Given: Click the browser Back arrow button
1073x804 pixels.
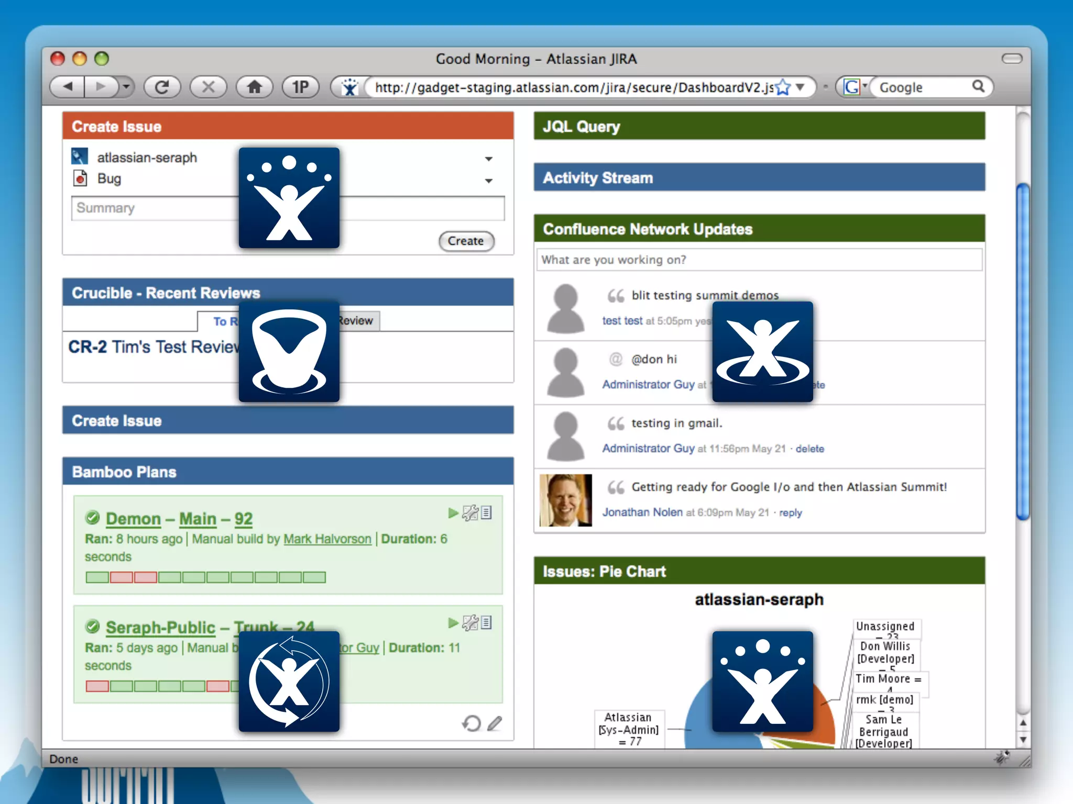Looking at the screenshot, I should 67,87.
